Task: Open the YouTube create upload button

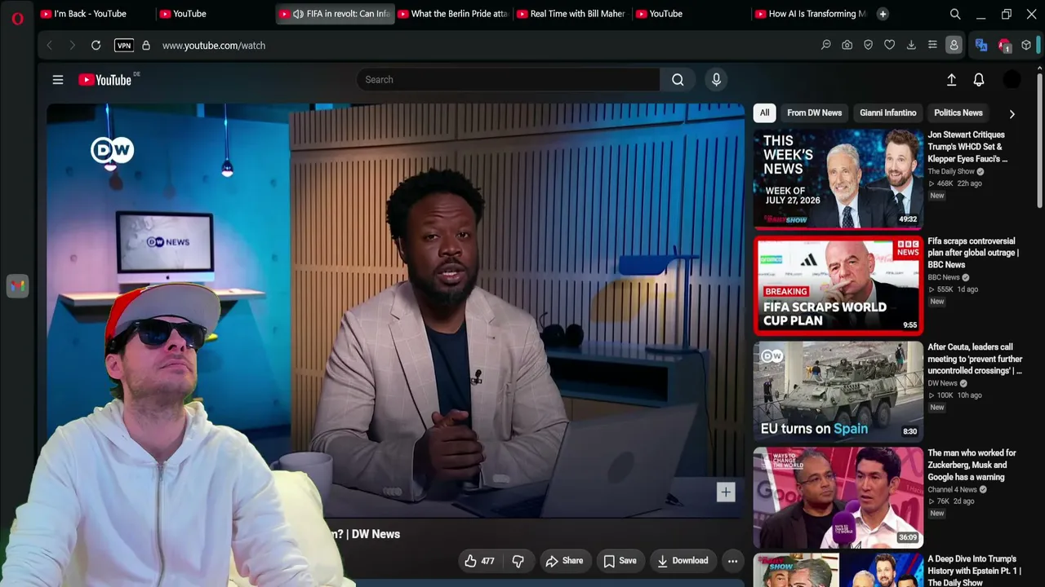Action: [951, 80]
